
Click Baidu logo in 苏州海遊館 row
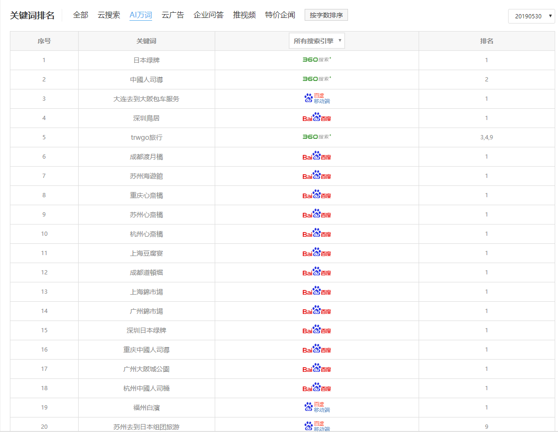pyautogui.click(x=317, y=176)
